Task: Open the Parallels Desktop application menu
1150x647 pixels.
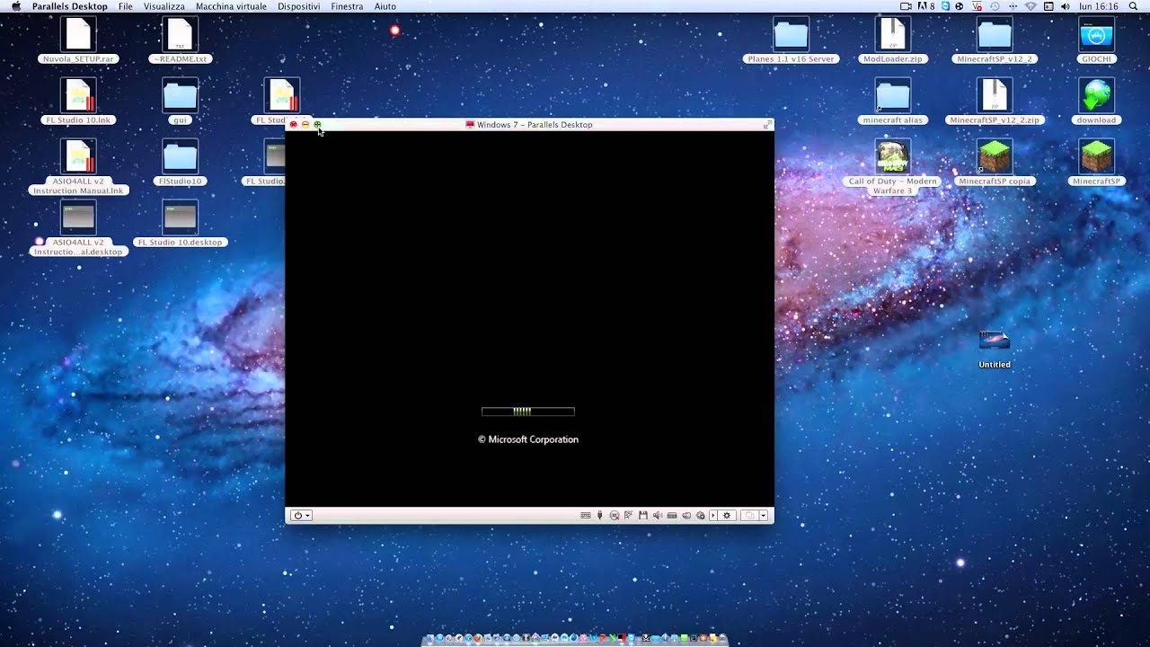Action: point(70,6)
